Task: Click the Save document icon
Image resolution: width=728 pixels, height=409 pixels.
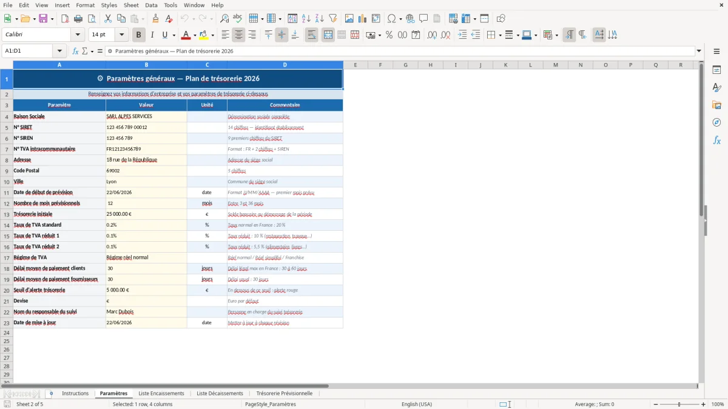Action: [x=43, y=19]
